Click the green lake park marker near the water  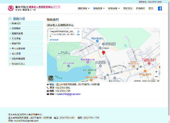pos(89,73)
